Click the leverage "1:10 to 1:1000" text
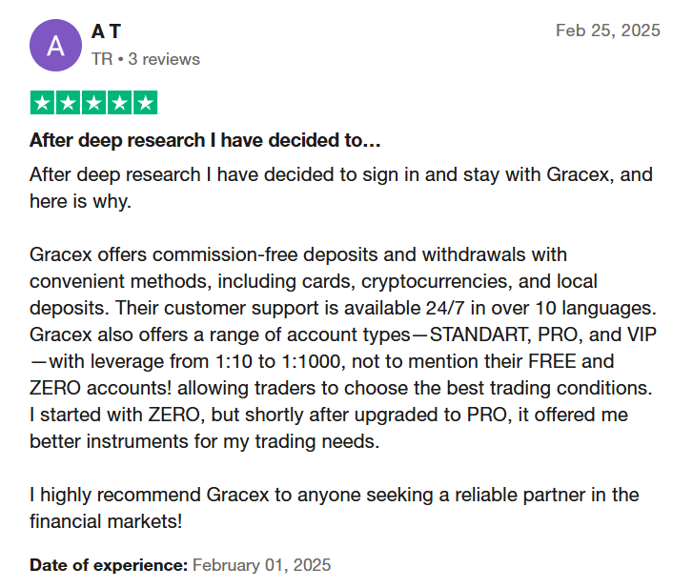The width and height of the screenshot is (693, 588). click(278, 361)
